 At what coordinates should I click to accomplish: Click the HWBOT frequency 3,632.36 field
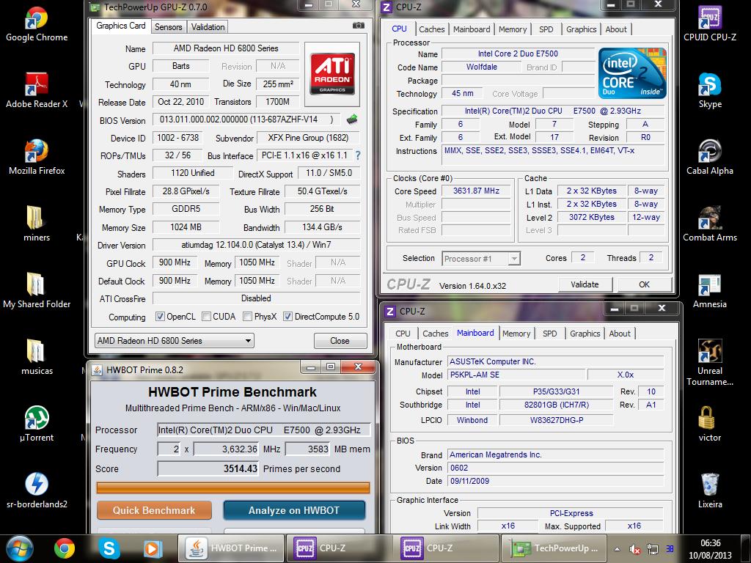point(226,449)
